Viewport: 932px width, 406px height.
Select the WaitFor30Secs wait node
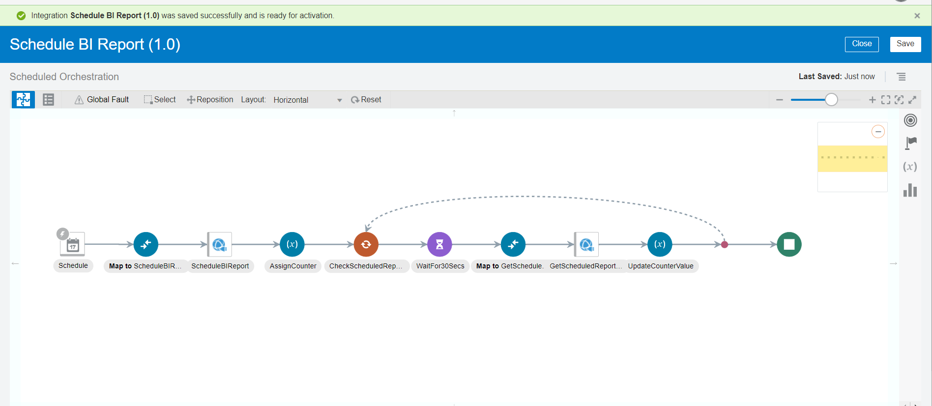coord(439,244)
